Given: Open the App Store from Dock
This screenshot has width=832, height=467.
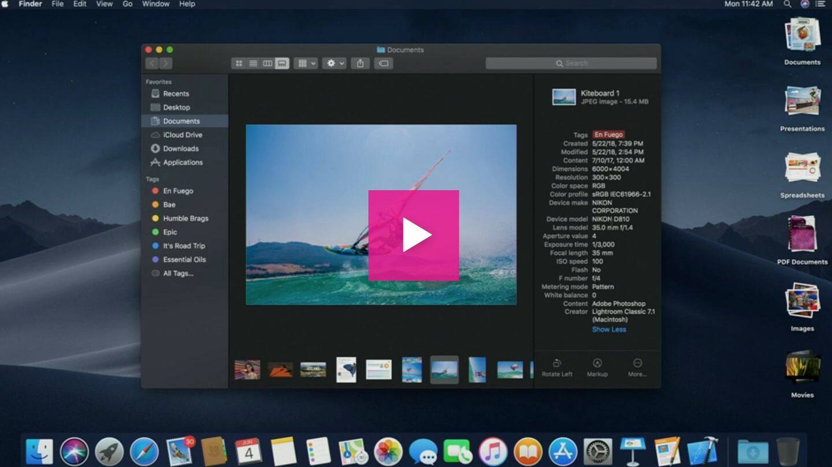Looking at the screenshot, I should coord(563,451).
